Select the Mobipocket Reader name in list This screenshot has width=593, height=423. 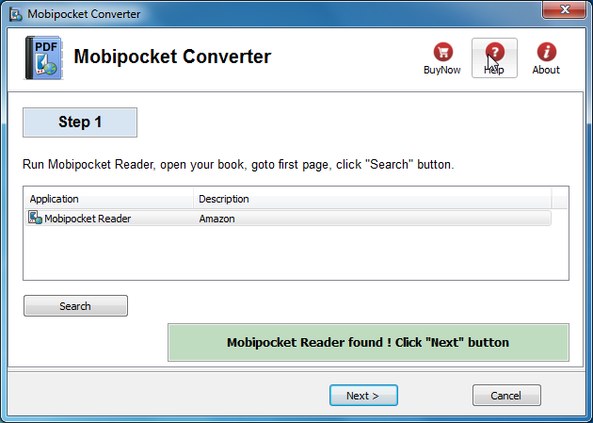coord(88,219)
